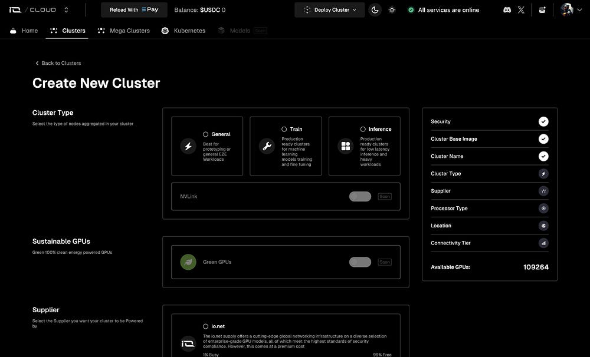Switch to dark mode moon icon
The height and width of the screenshot is (357, 590).
coord(375,10)
